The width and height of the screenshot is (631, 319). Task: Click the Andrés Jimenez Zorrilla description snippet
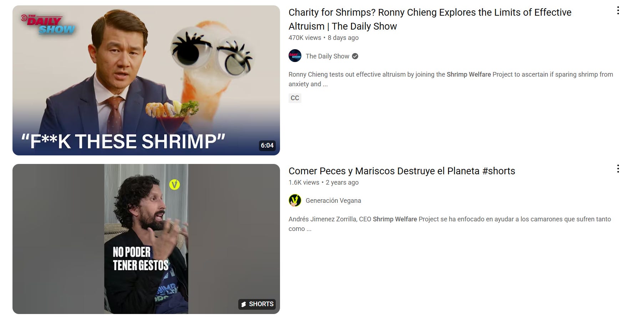click(x=450, y=224)
